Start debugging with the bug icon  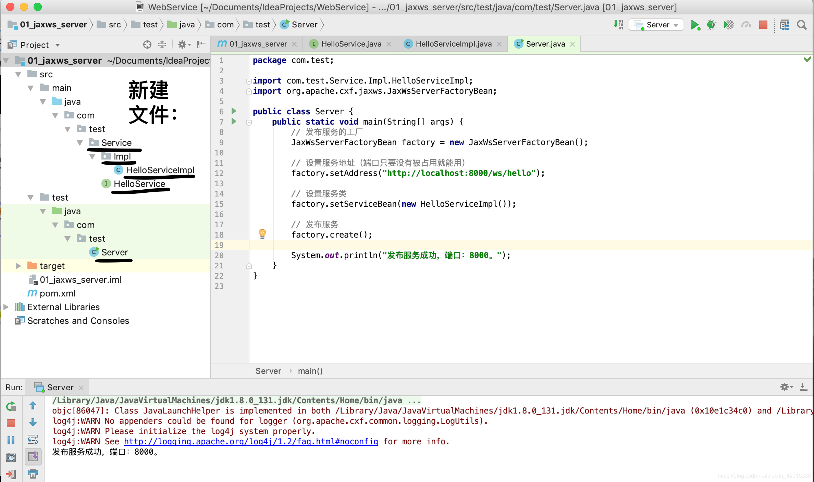[x=712, y=25]
